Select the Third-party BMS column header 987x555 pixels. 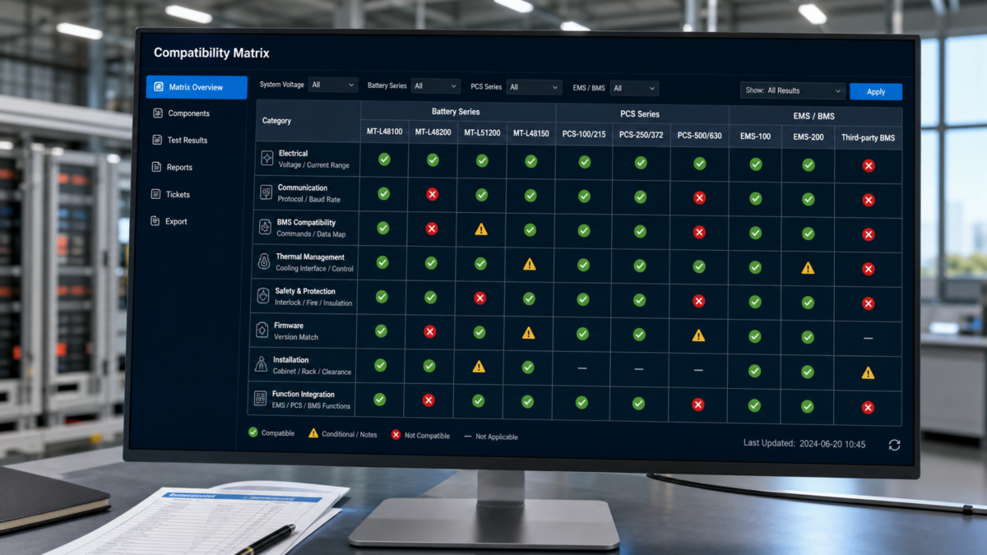pos(869,138)
